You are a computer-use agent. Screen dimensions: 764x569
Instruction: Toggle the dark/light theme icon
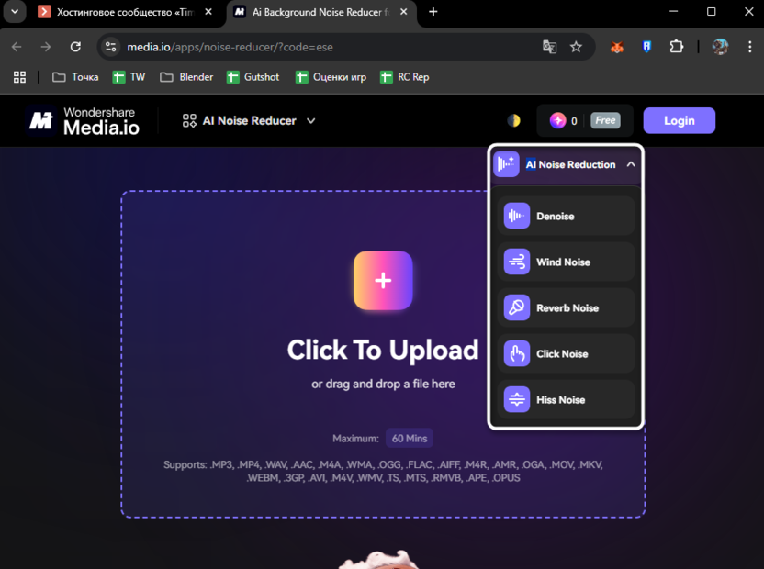[513, 120]
